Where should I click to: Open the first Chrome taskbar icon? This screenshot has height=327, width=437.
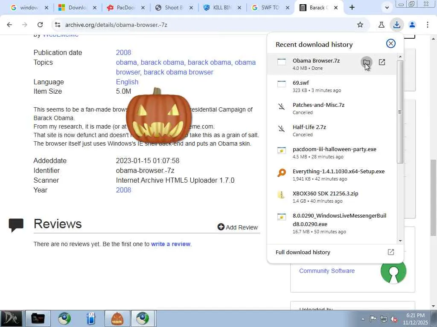pos(64,318)
